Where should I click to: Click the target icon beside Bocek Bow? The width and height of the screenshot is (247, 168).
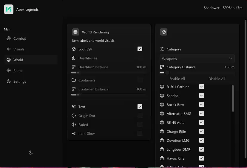[162, 104]
